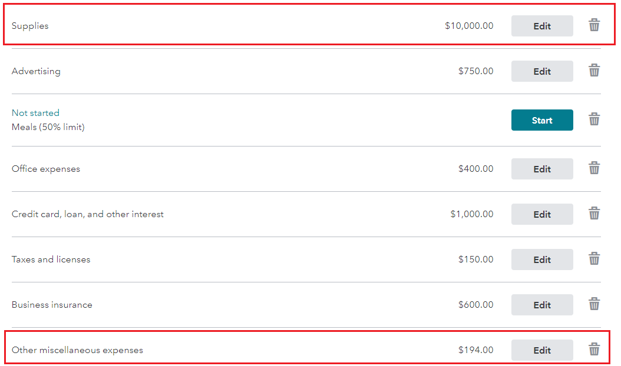Click the Not started status text
Screen dimensions: 621x366
35,113
